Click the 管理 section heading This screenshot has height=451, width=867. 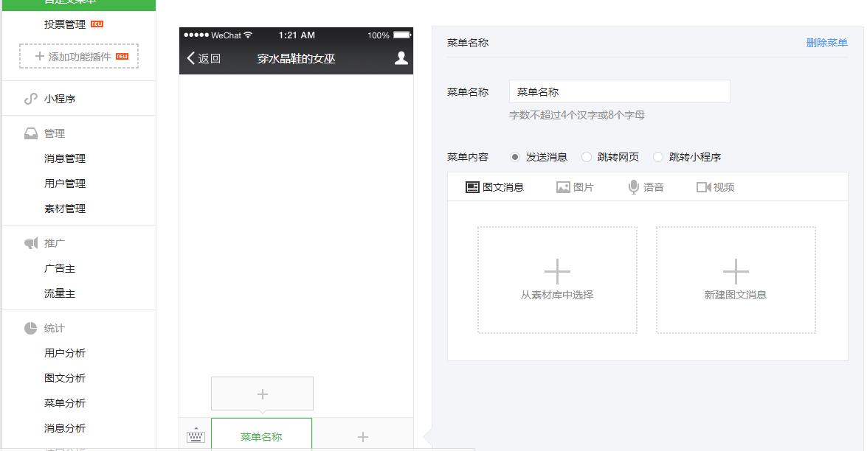(54, 133)
